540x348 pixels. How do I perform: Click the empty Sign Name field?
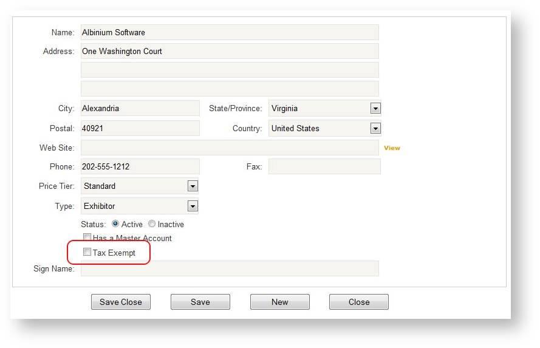[230, 268]
